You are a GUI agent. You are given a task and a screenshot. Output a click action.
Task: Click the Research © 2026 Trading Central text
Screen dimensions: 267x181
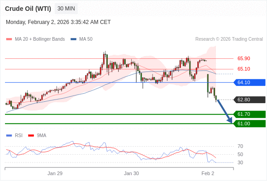229,39
